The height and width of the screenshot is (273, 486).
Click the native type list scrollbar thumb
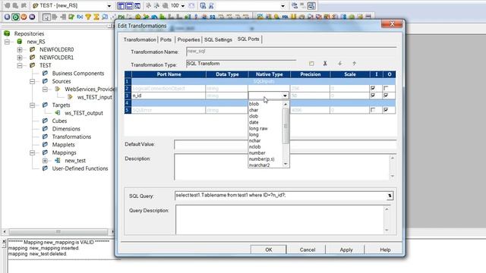click(286, 126)
